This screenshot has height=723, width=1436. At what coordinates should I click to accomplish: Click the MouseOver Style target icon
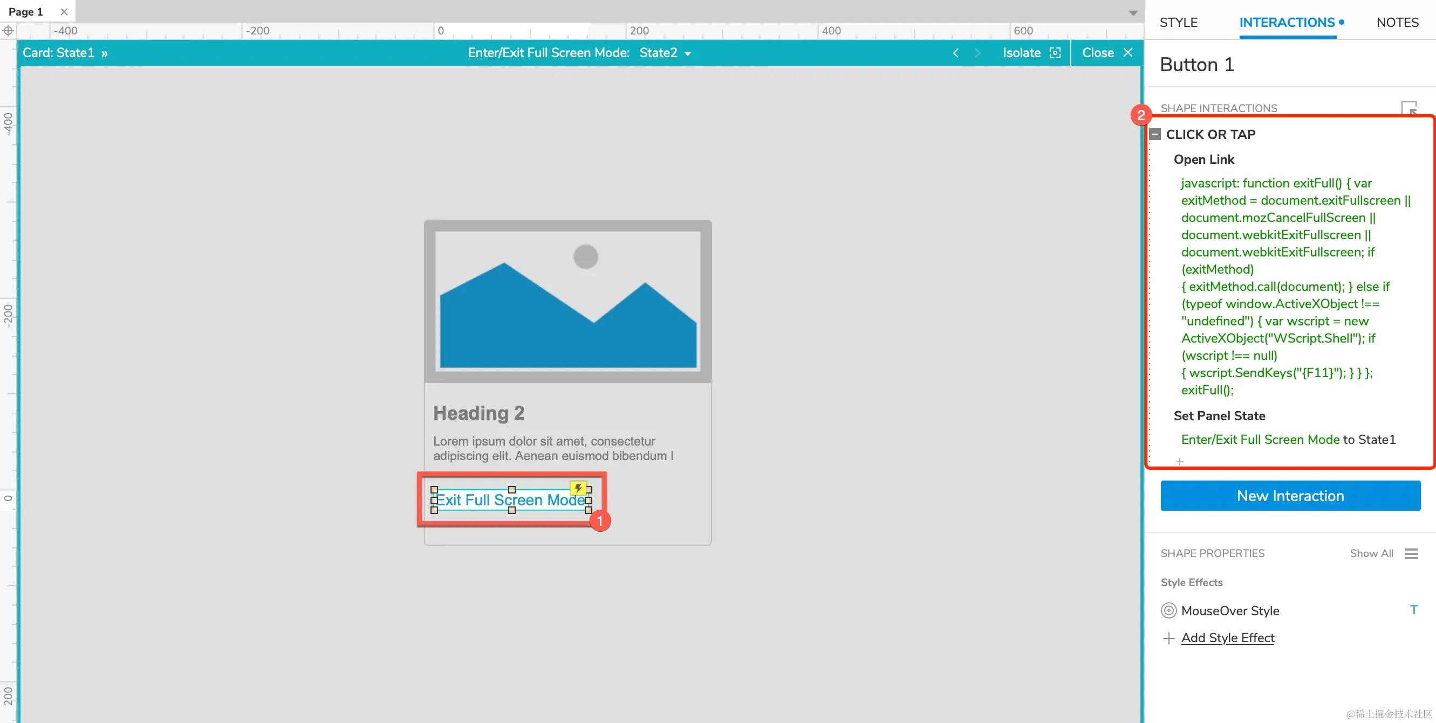pyautogui.click(x=1168, y=610)
